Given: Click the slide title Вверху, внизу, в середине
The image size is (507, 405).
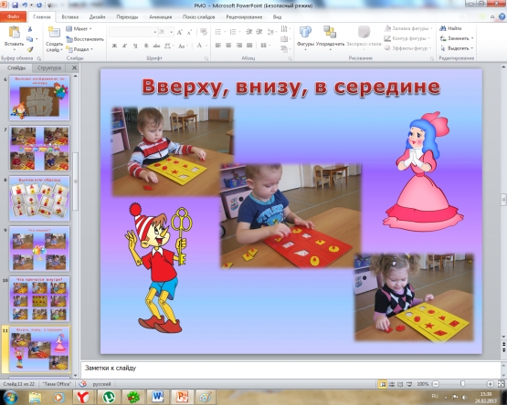Looking at the screenshot, I should [291, 87].
